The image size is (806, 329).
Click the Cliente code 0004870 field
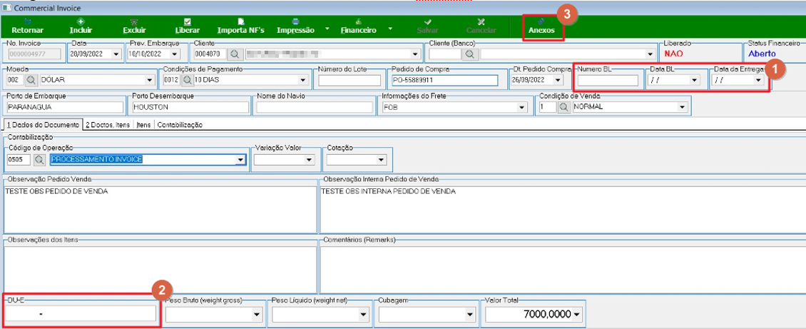[209, 54]
